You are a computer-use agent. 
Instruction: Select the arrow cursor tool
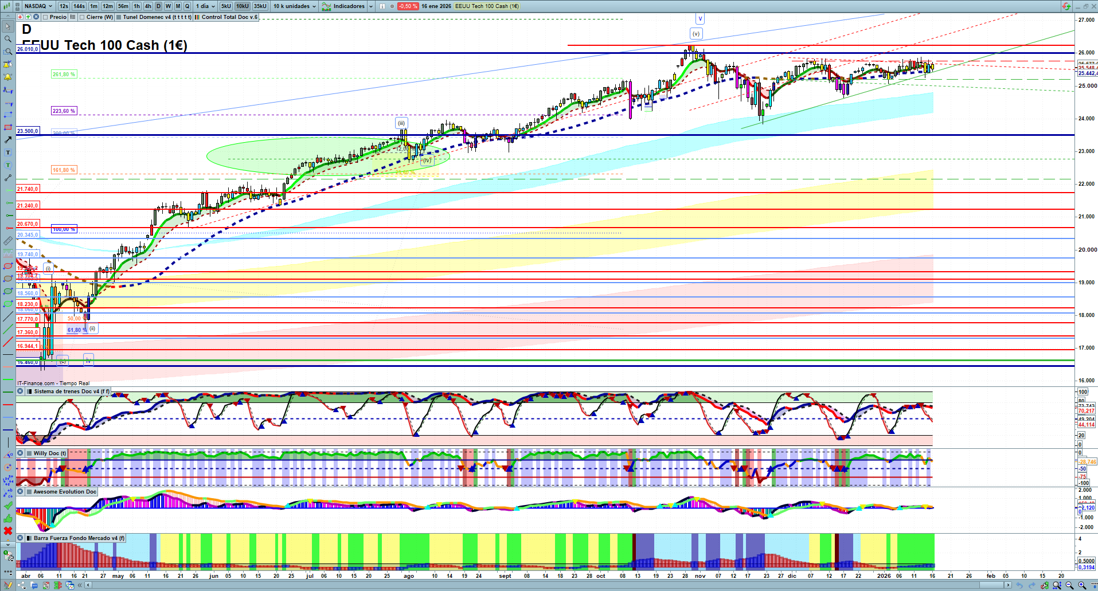pos(8,26)
